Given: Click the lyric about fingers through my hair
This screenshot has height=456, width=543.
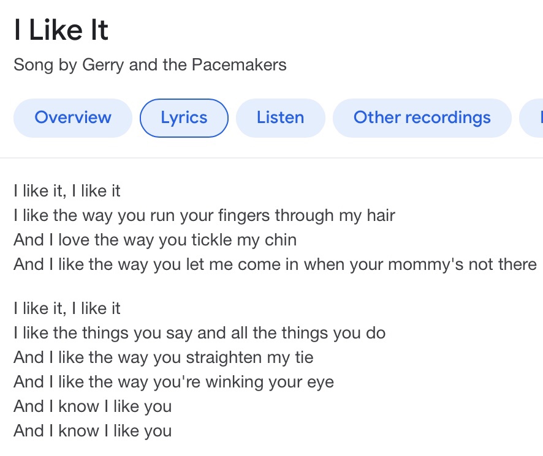Looking at the screenshot, I should (204, 215).
